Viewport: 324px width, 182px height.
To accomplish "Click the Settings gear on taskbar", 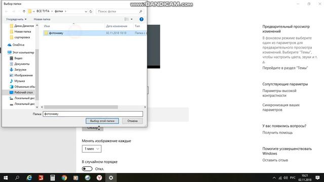I will click(111, 177).
